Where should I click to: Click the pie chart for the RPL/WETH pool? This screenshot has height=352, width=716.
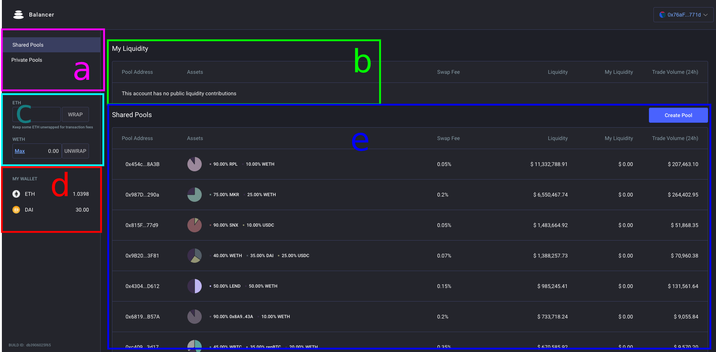[194, 164]
